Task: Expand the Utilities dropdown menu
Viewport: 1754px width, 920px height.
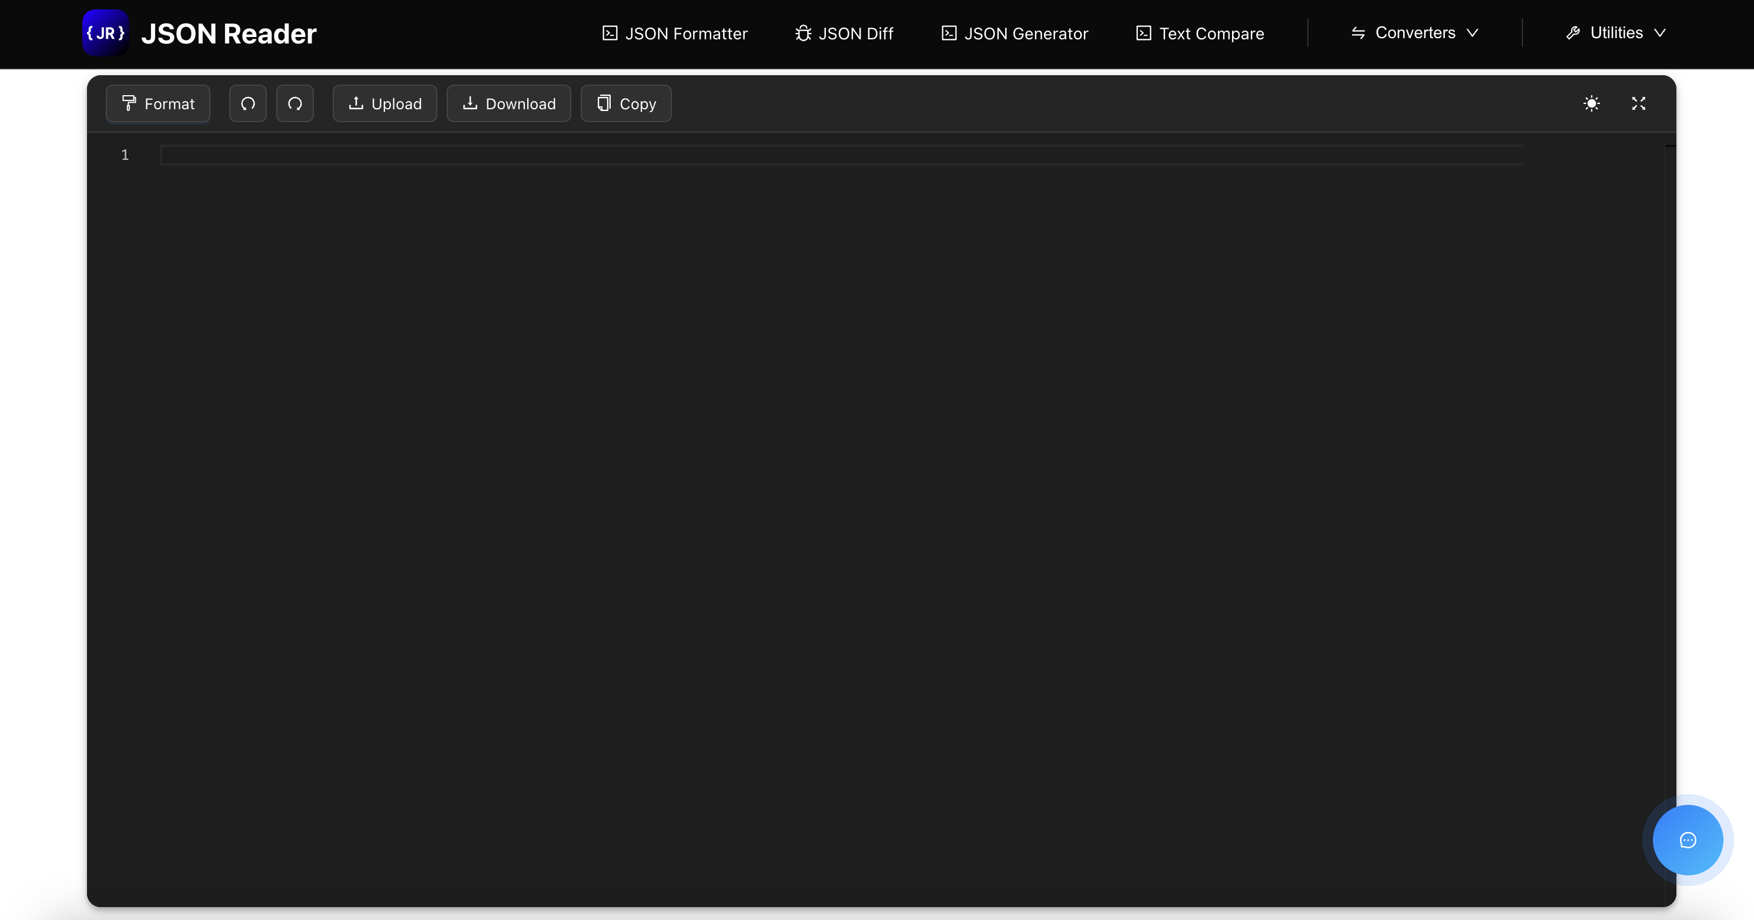Action: tap(1616, 33)
